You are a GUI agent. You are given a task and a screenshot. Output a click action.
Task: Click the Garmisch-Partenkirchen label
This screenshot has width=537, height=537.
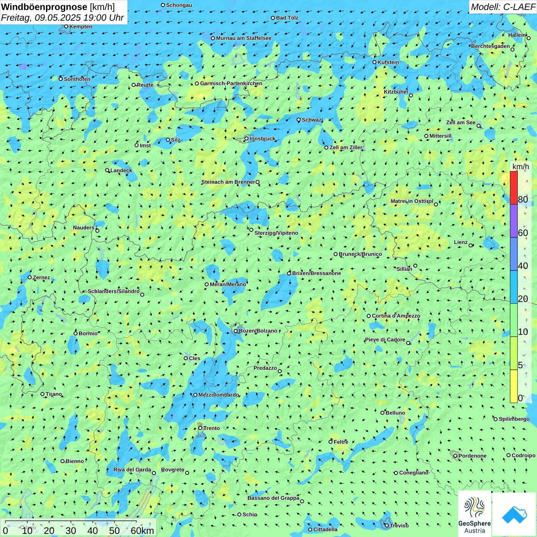click(231, 83)
